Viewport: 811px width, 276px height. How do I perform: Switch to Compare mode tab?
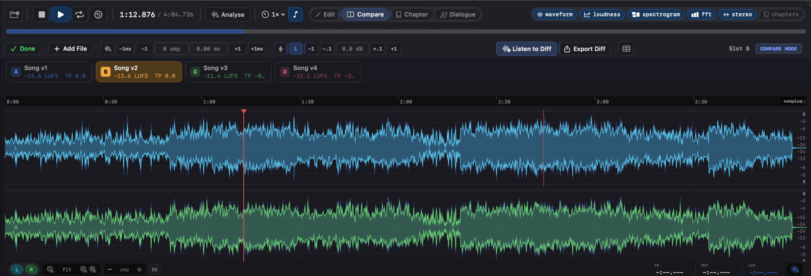click(365, 14)
